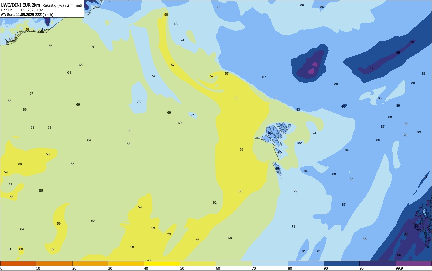The image size is (432, 271).
Task: Click the violet legend segment above 99.9
Action: [x=413, y=263]
